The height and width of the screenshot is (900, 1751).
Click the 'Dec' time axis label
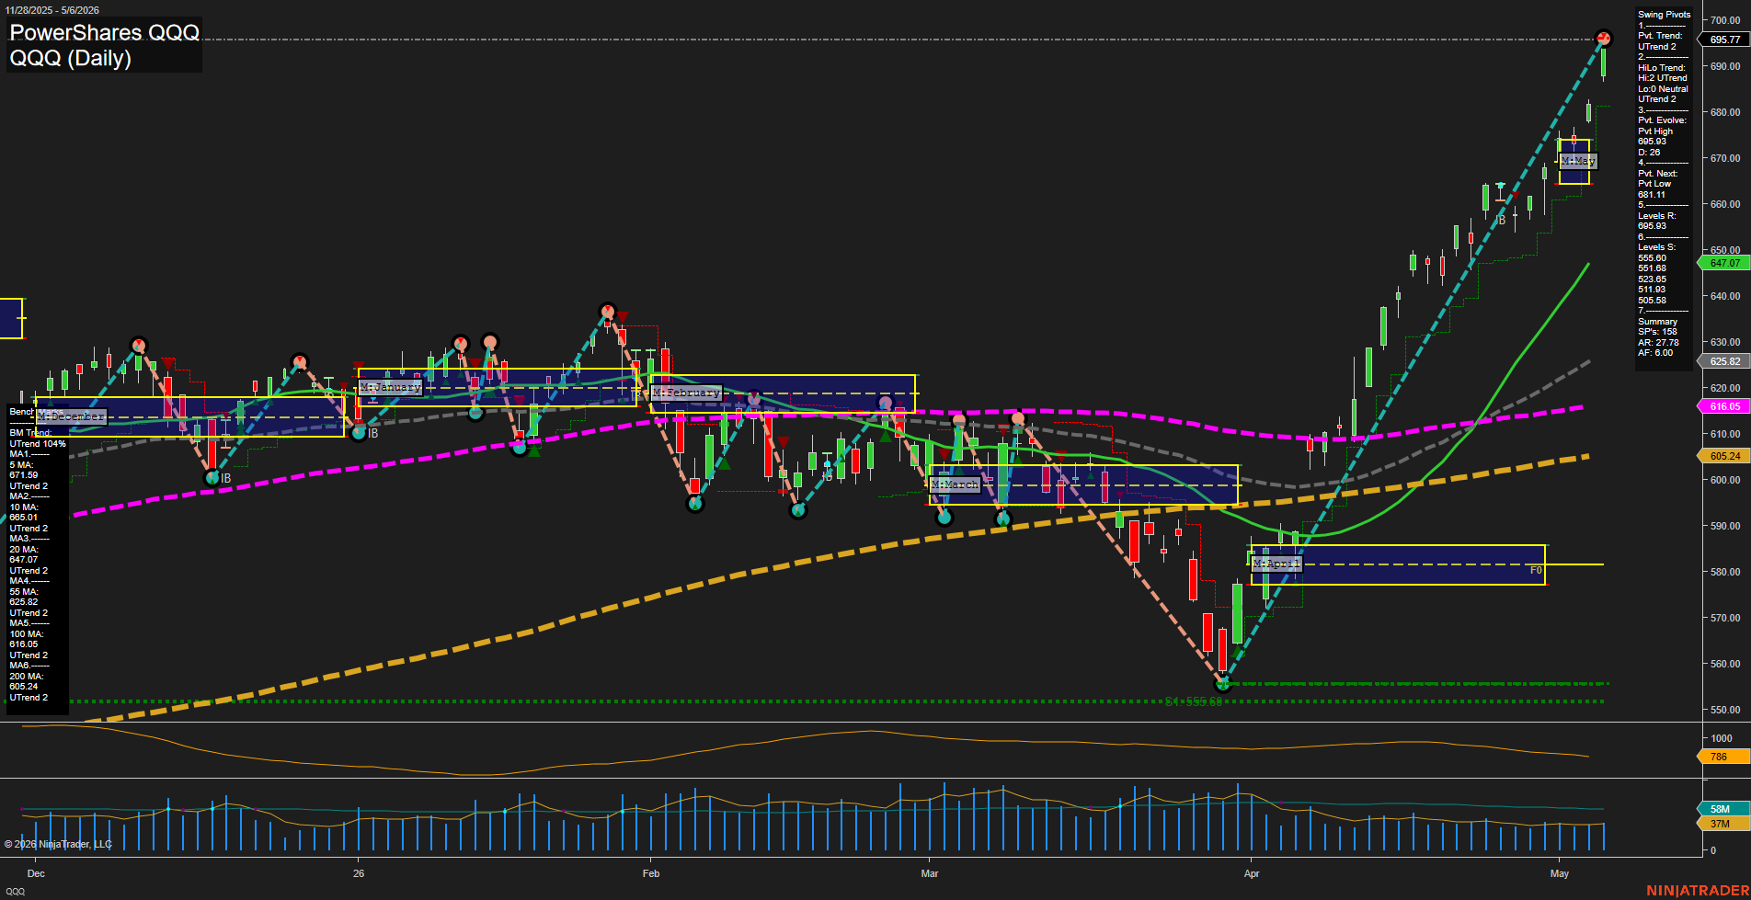[x=36, y=873]
